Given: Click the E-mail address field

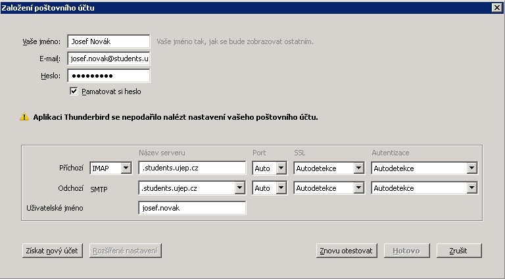Looking at the screenshot, I should tap(108, 59).
